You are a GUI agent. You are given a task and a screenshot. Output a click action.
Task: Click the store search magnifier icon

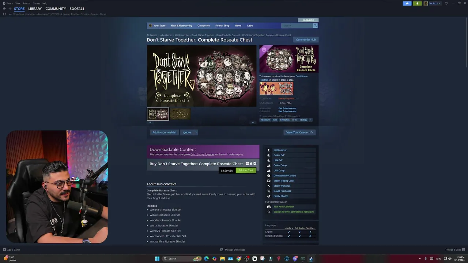315,26
